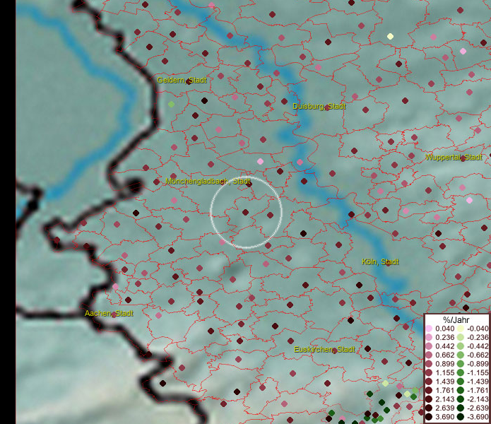The image size is (491, 424).
Task: Click the 1.155 legend color dot
Action: pyautogui.click(x=429, y=372)
